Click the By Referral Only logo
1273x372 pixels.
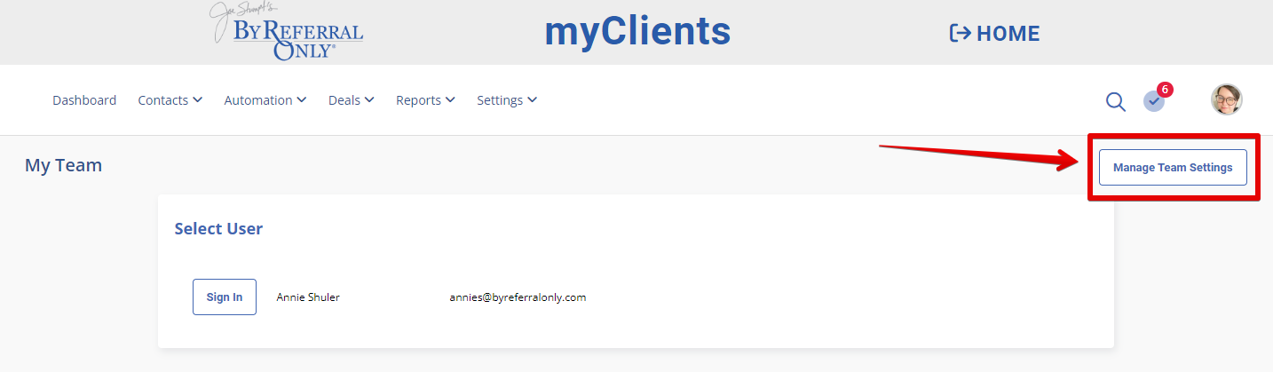(286, 32)
